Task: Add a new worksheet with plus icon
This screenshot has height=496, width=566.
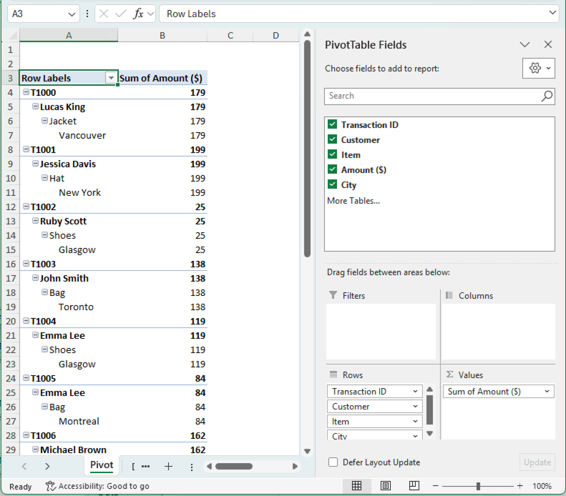Action: (x=168, y=466)
